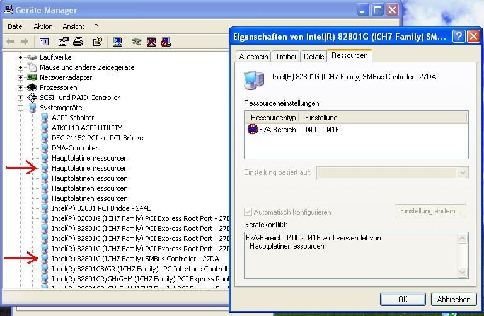Toggle the console tree show/hide toolbar icon

coord(44,42)
